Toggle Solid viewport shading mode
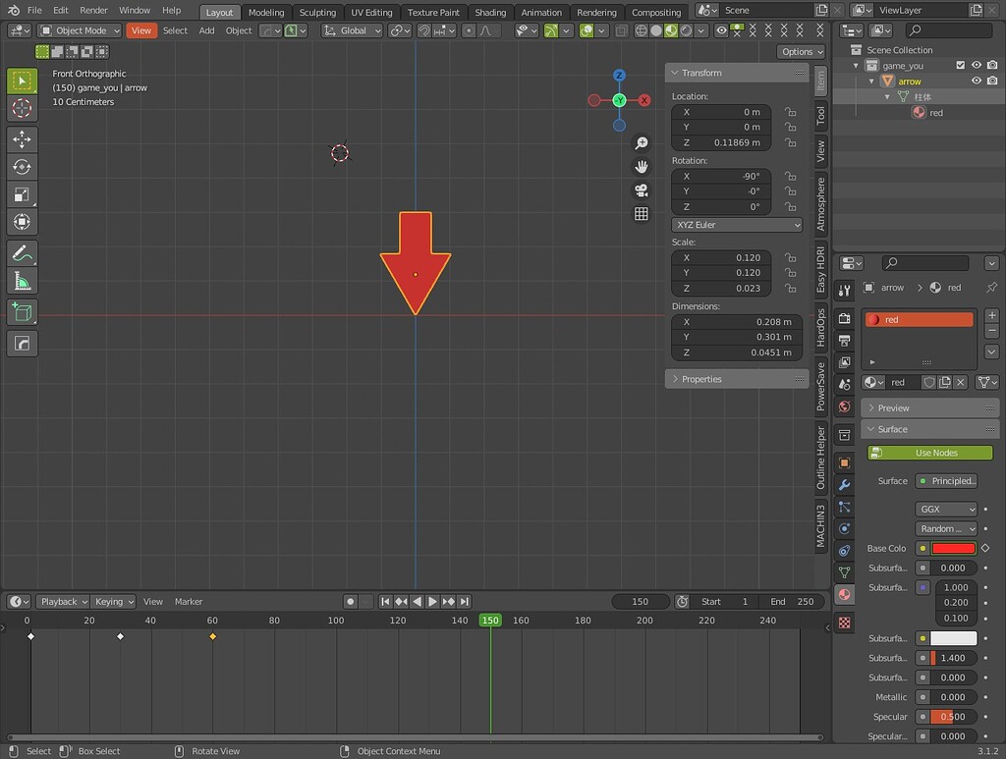This screenshot has width=1006, height=759. (x=655, y=30)
